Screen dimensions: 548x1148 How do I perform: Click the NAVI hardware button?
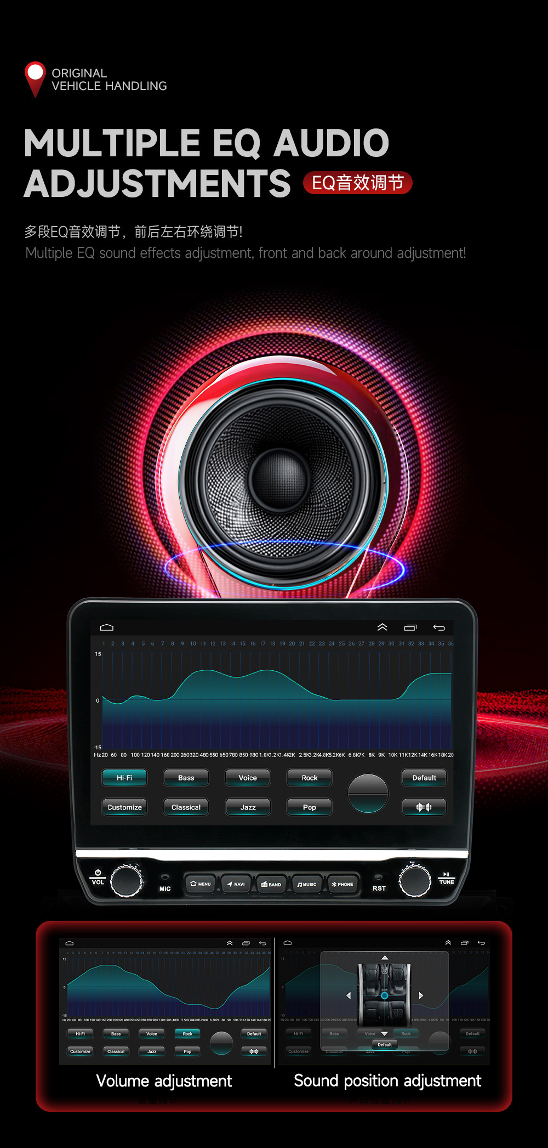pyautogui.click(x=236, y=884)
